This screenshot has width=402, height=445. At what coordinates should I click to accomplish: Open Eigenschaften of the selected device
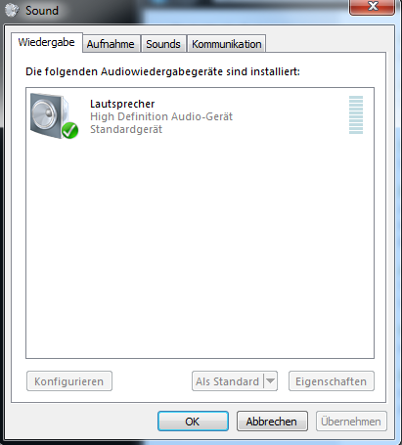click(x=332, y=380)
